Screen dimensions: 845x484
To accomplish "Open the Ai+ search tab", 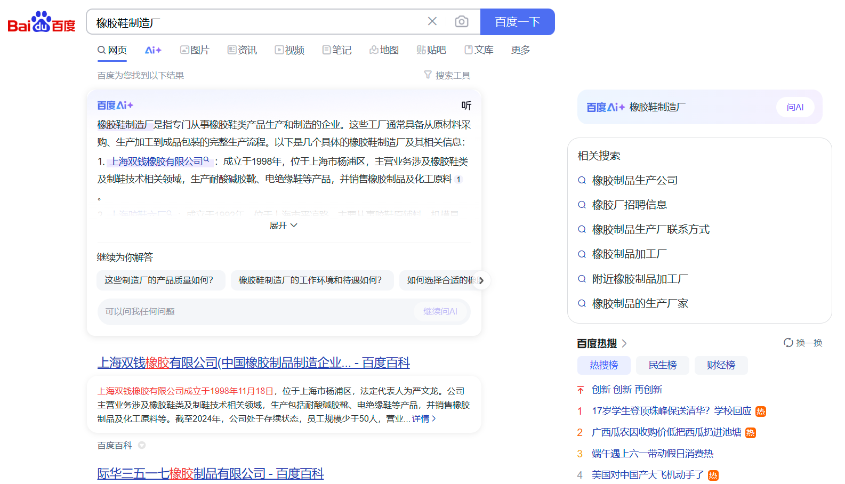I will [x=153, y=50].
